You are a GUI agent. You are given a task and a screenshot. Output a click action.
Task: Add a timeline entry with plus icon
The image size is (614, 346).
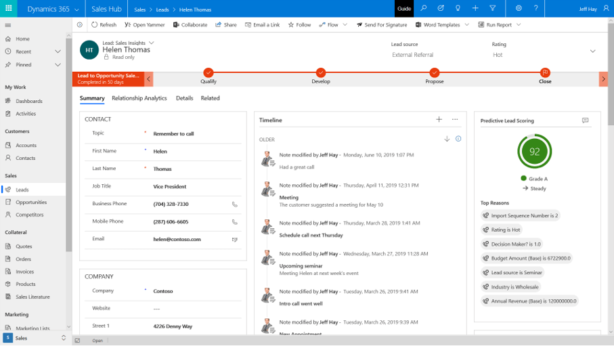[x=439, y=120]
